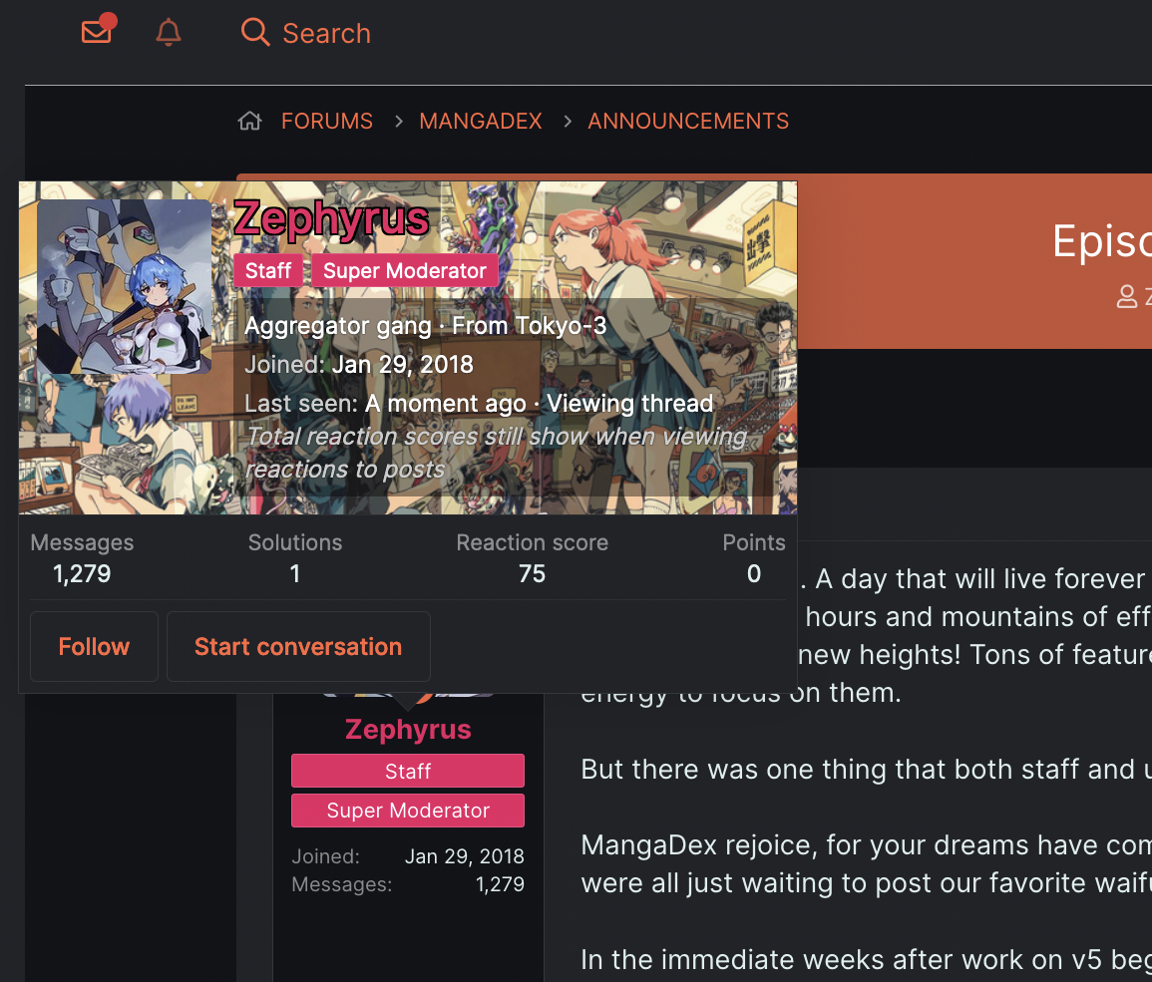1152x982 pixels.
Task: Open the Reaction score value 75
Action: pyautogui.click(x=532, y=573)
